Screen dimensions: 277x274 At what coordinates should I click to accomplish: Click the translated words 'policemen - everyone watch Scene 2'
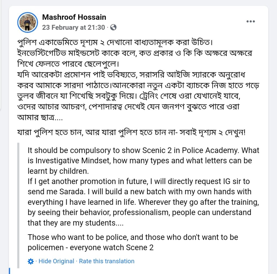[x=91, y=248]
